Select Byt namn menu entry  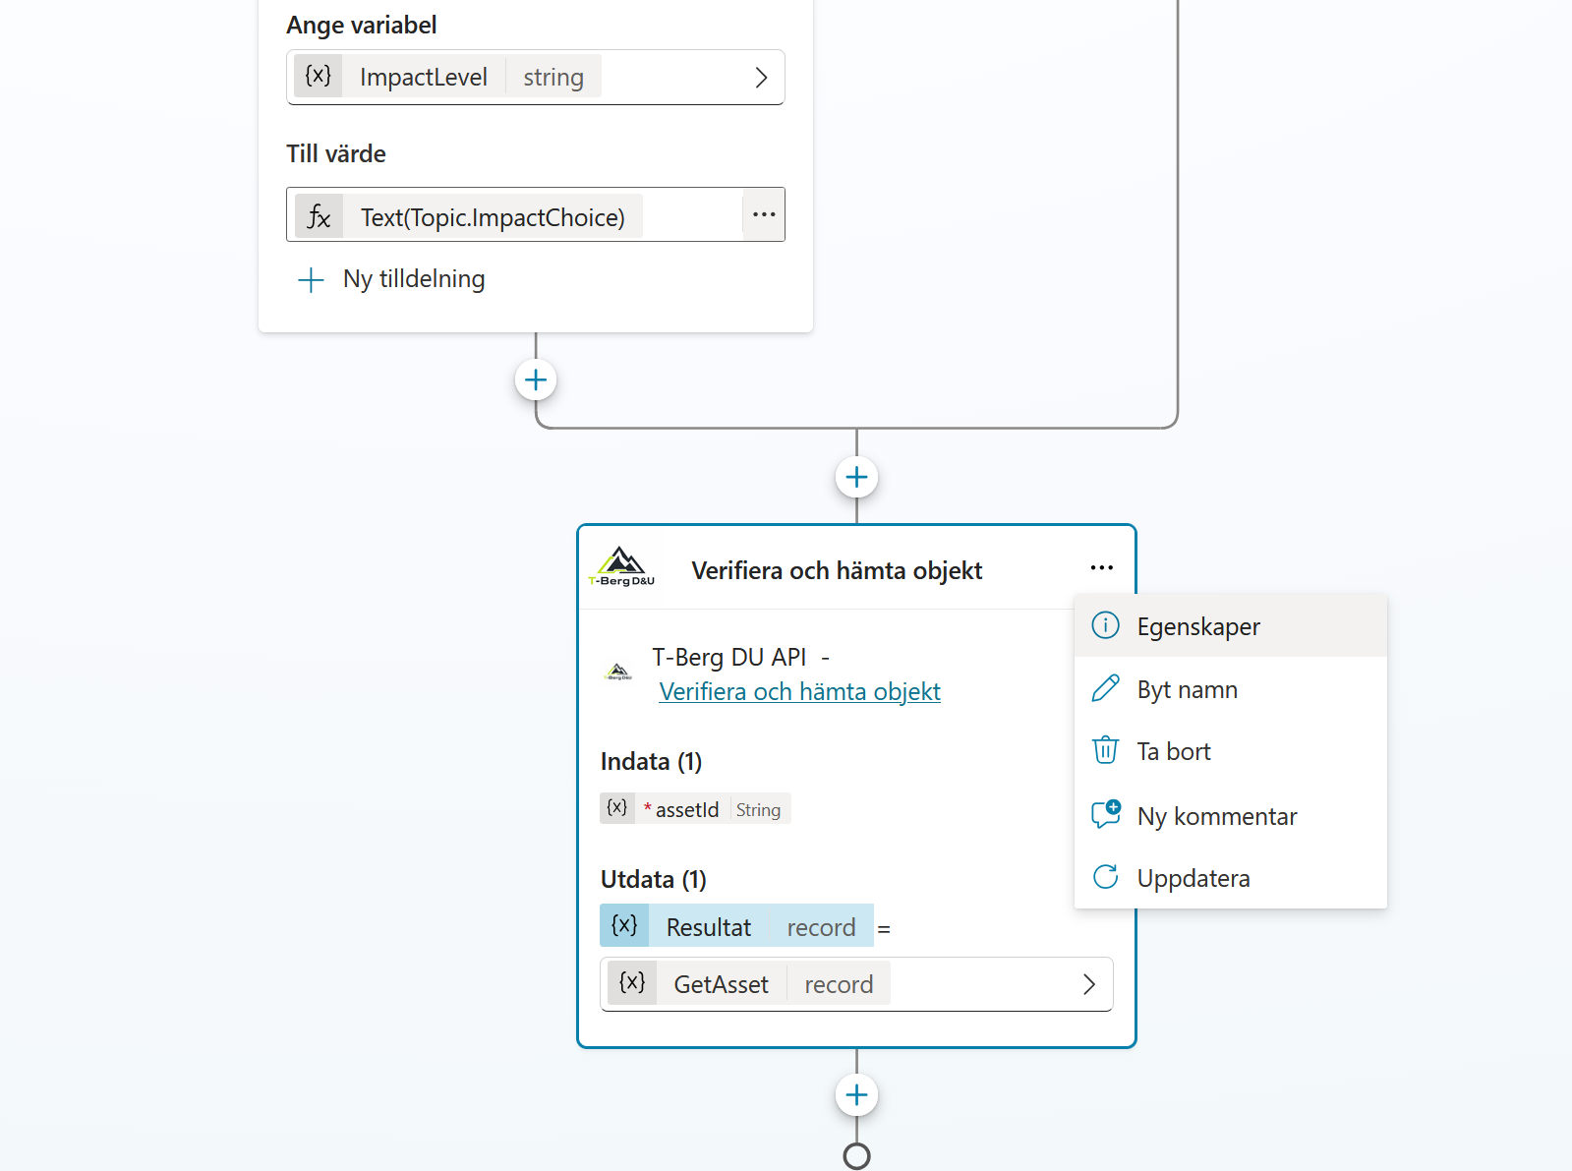point(1230,689)
